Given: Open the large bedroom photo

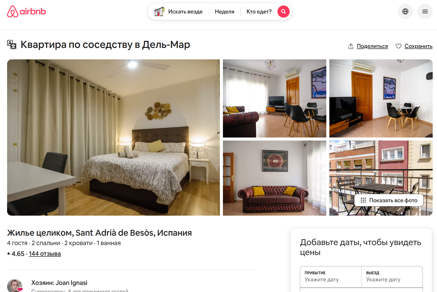Looking at the screenshot, I should click(x=113, y=138).
